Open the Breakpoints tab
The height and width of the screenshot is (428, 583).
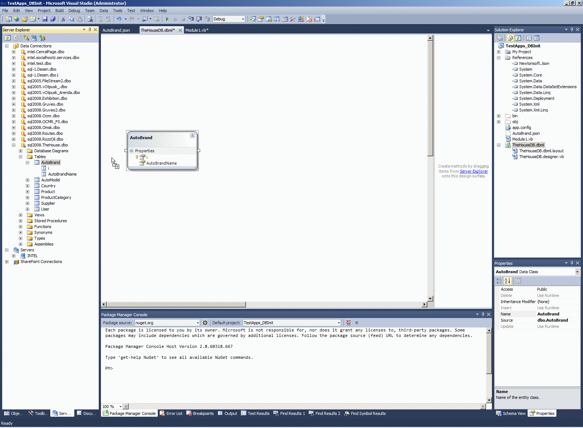coord(200,413)
